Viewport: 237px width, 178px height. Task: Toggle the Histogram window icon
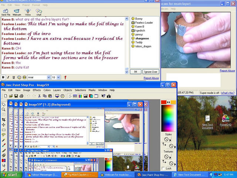[x=86, y=96]
